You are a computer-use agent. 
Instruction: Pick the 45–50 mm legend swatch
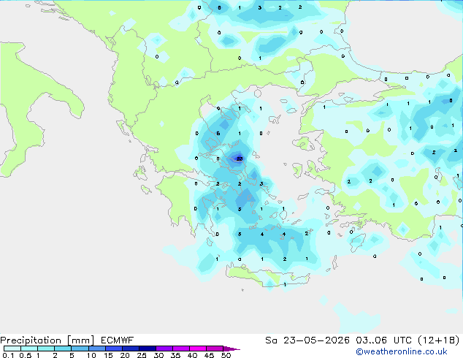[x=215, y=349]
